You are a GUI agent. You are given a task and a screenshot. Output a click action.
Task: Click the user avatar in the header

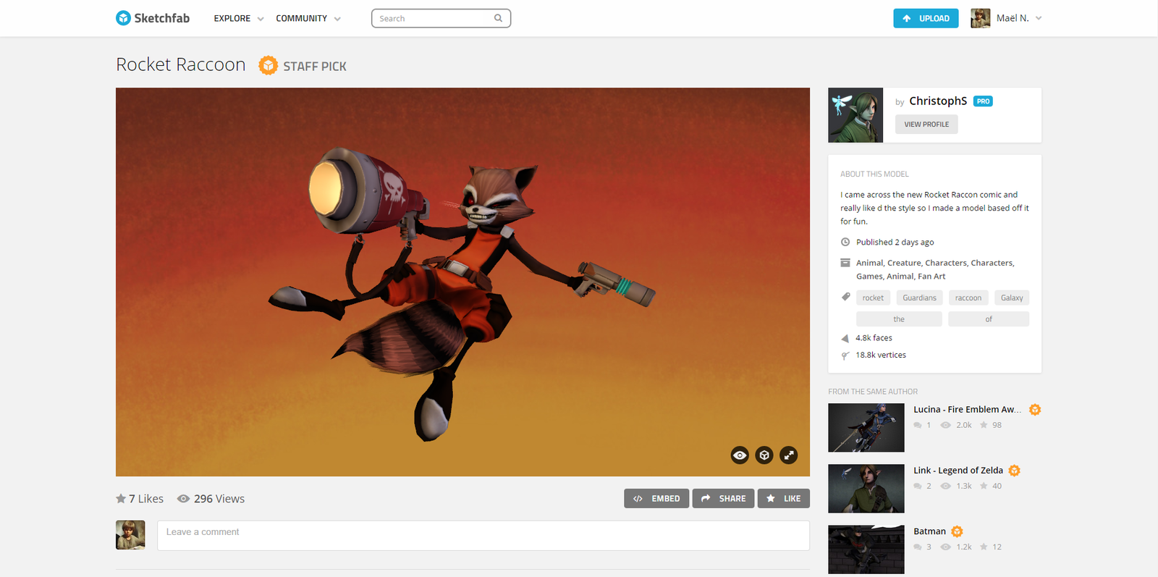[x=980, y=18]
